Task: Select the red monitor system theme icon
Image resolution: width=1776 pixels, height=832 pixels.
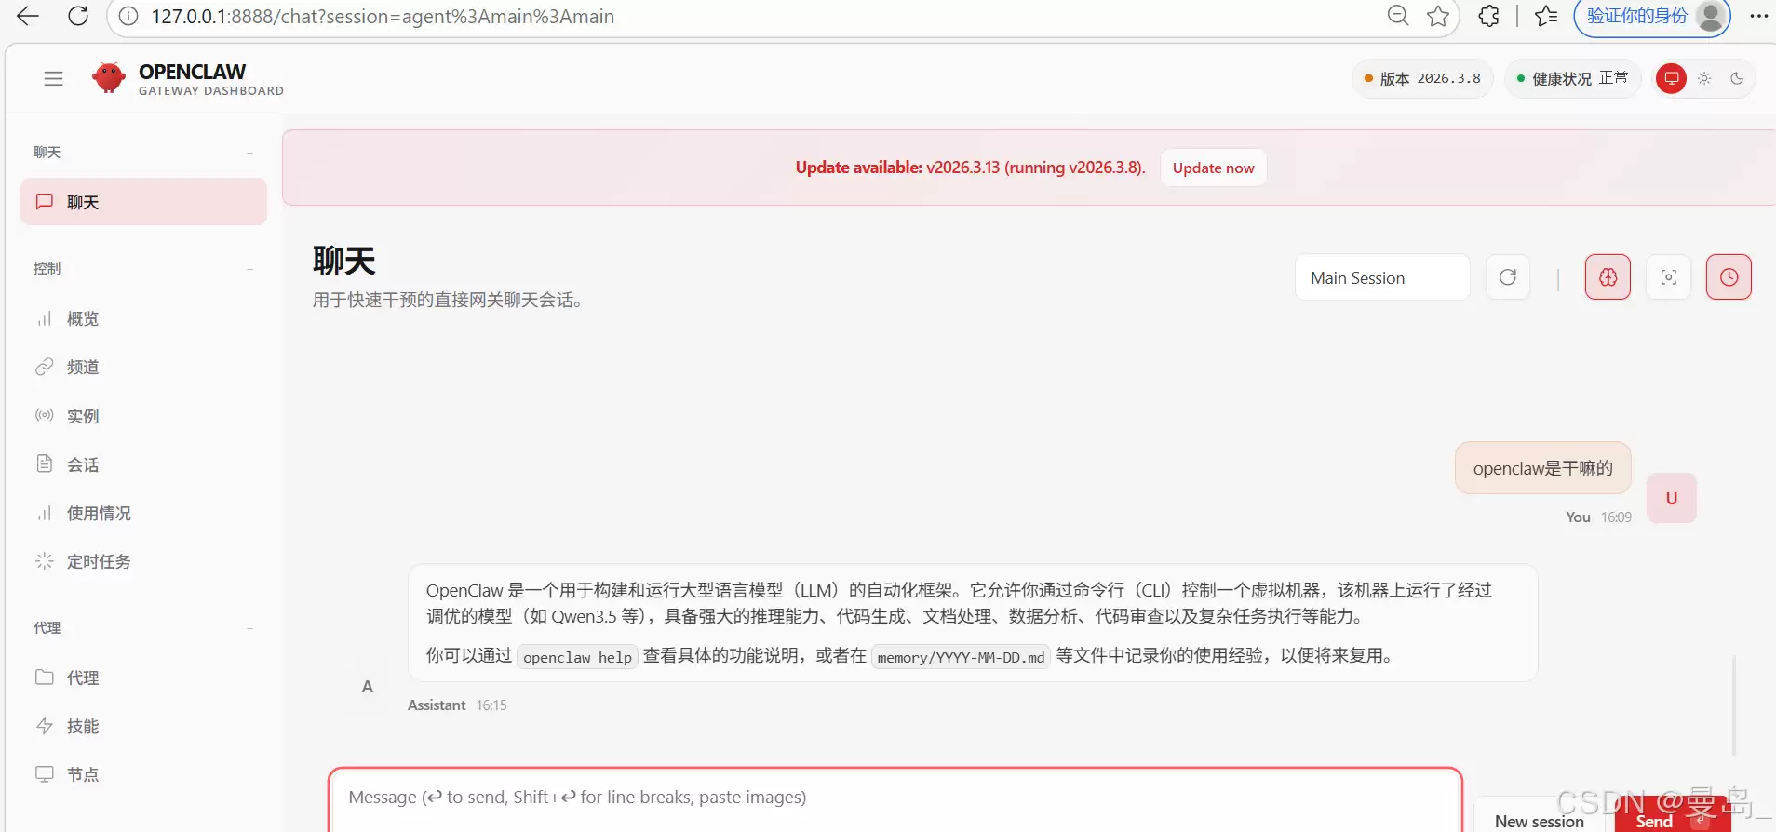Action: click(x=1672, y=79)
